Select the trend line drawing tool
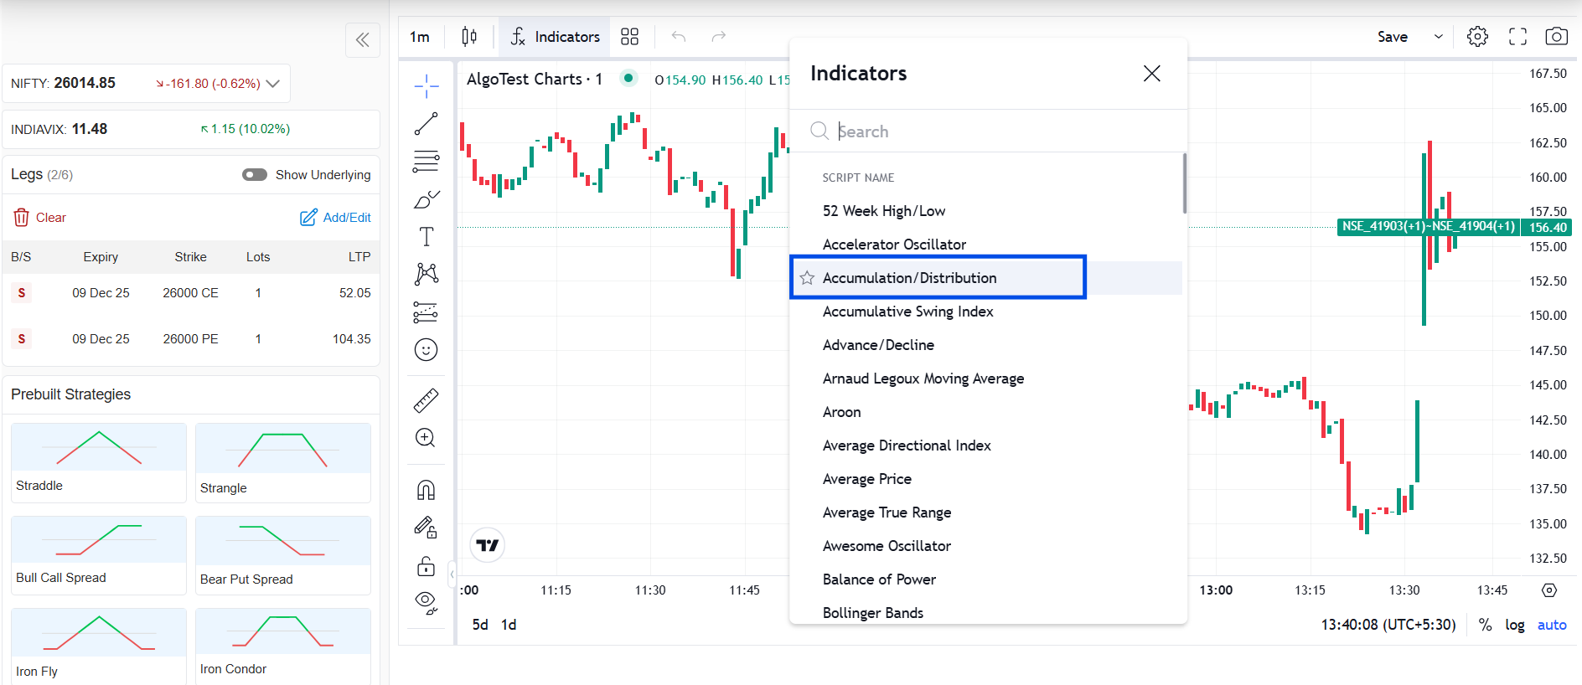Screen dimensions: 1582x685 426,124
